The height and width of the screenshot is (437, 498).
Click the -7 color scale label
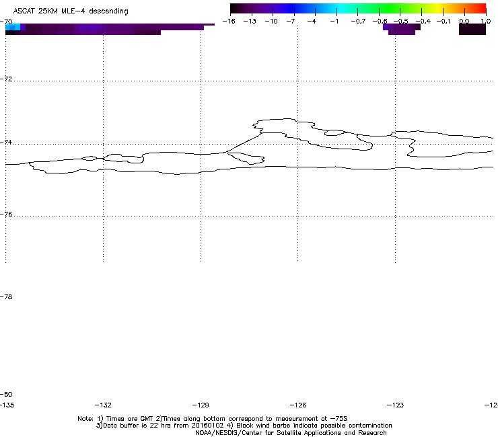pos(291,22)
